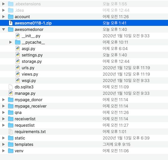Click the account folder icon
Viewport: 168px width, 160px height.
pyautogui.click(x=11, y=17)
